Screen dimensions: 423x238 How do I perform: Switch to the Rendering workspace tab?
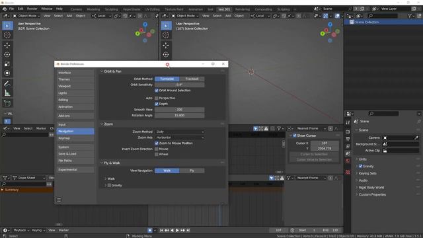[x=243, y=9]
